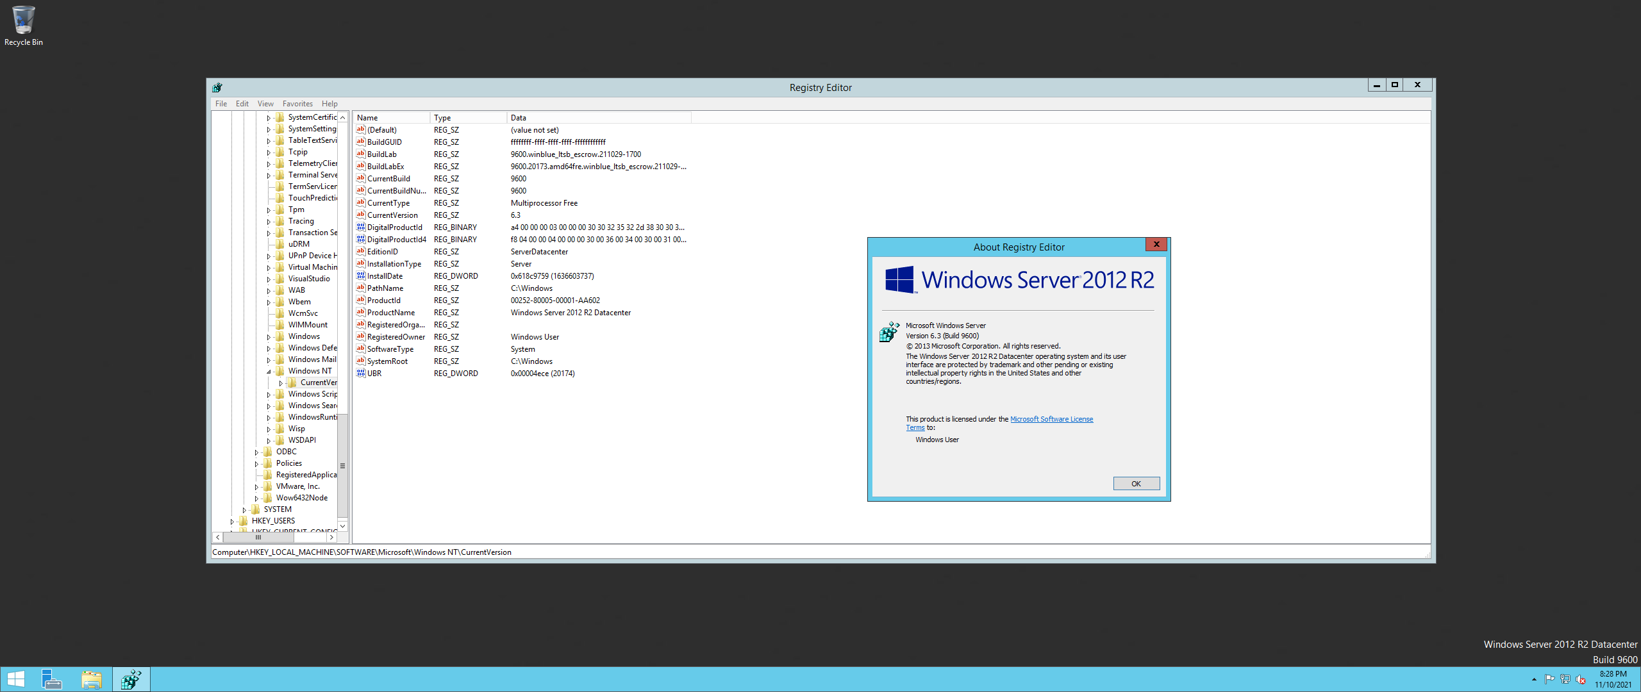Click the DigitalProductId binary value icon
The height and width of the screenshot is (692, 1641).
coord(361,227)
